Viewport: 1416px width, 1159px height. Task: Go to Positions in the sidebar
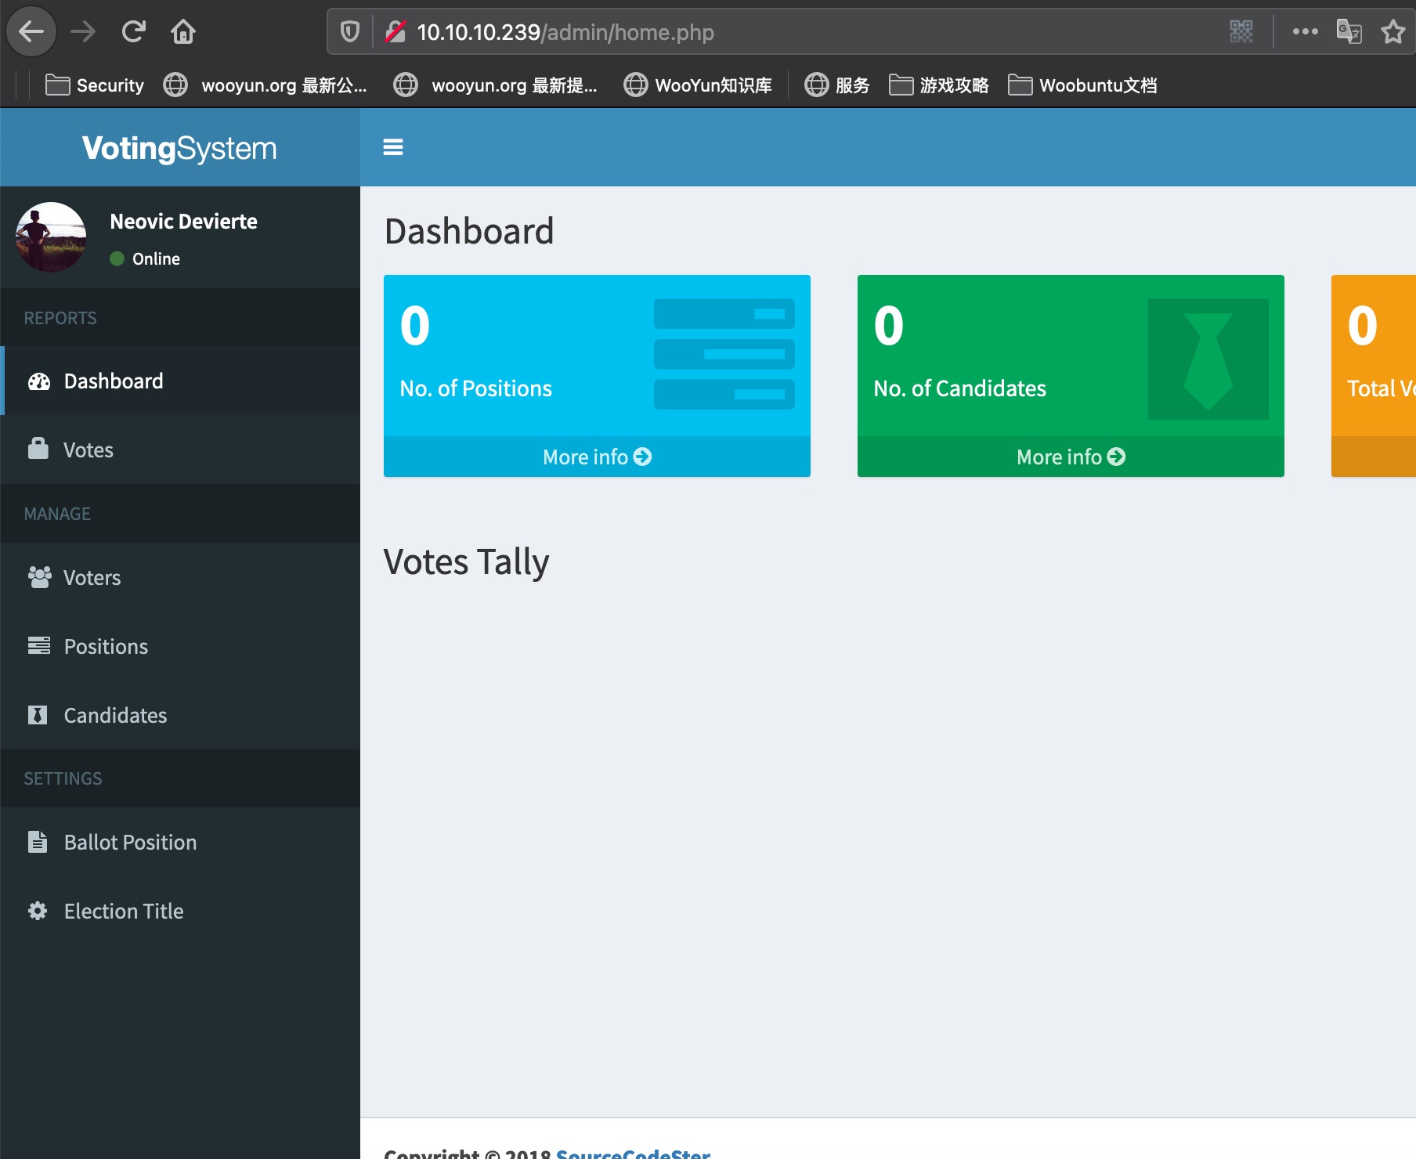[180, 647]
